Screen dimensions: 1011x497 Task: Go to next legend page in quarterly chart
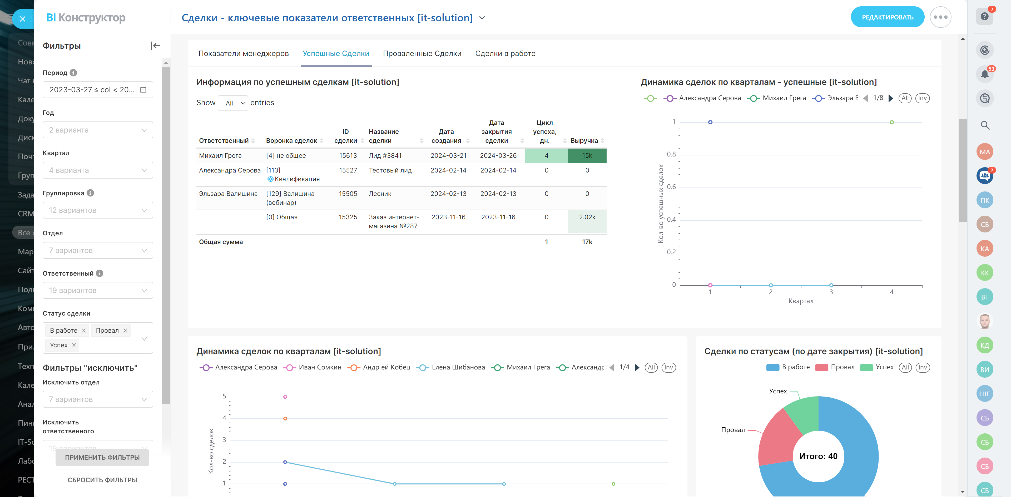pyautogui.click(x=637, y=368)
